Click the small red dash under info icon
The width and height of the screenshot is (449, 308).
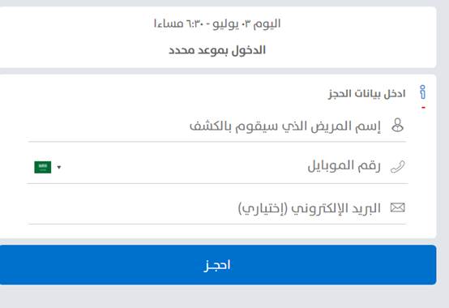tap(423, 108)
